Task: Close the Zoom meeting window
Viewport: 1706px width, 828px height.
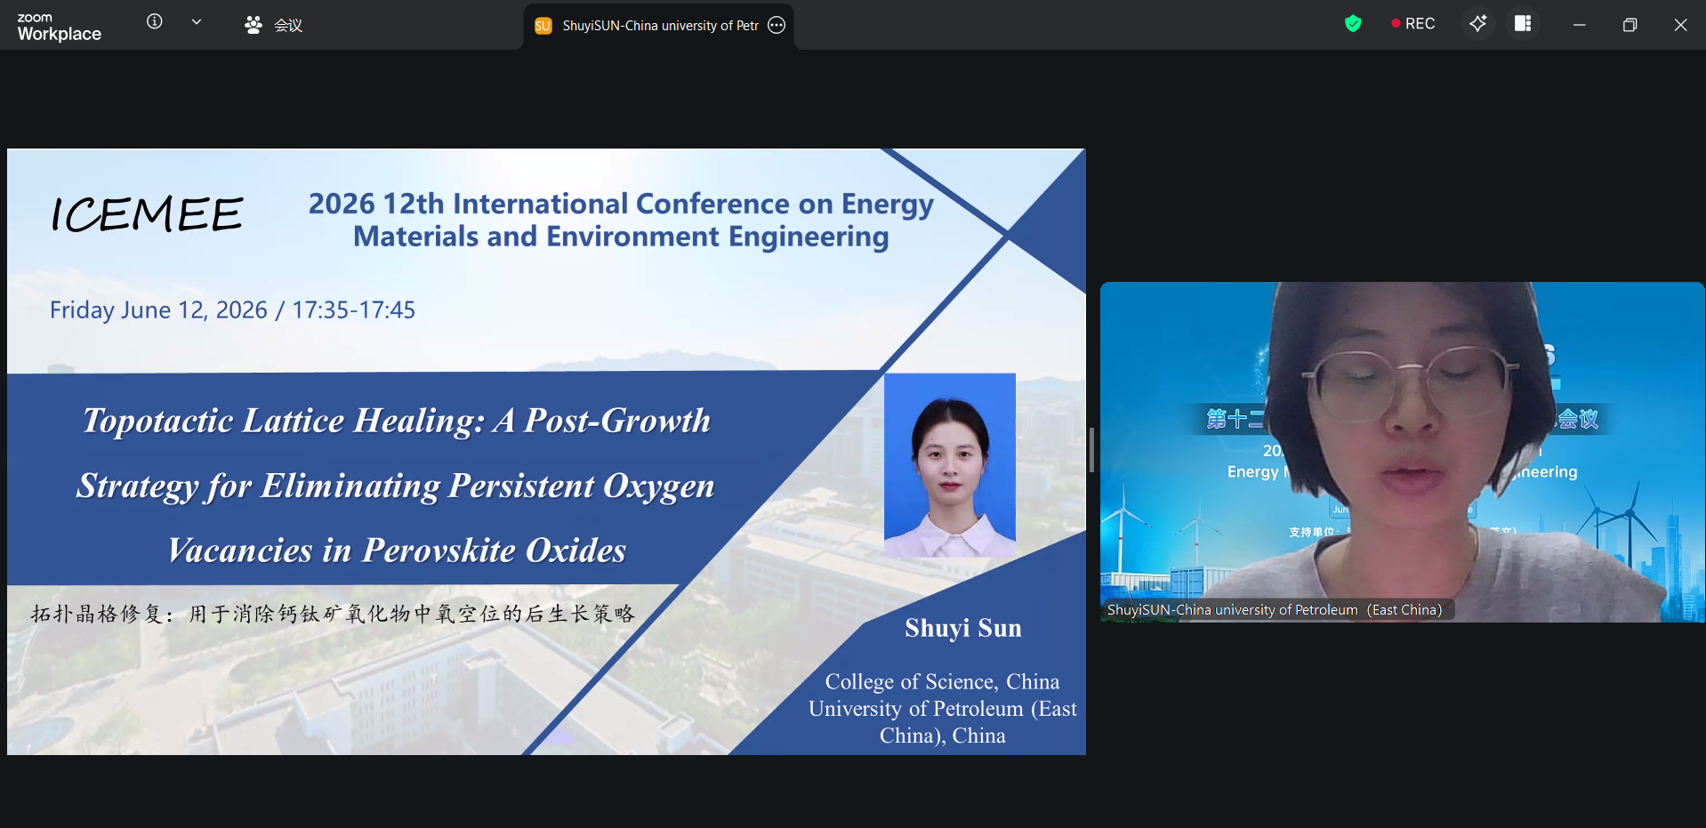Action: coord(1680,25)
